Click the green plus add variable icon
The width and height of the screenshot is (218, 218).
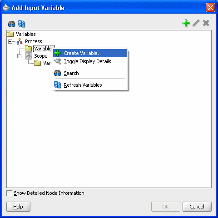click(x=186, y=23)
